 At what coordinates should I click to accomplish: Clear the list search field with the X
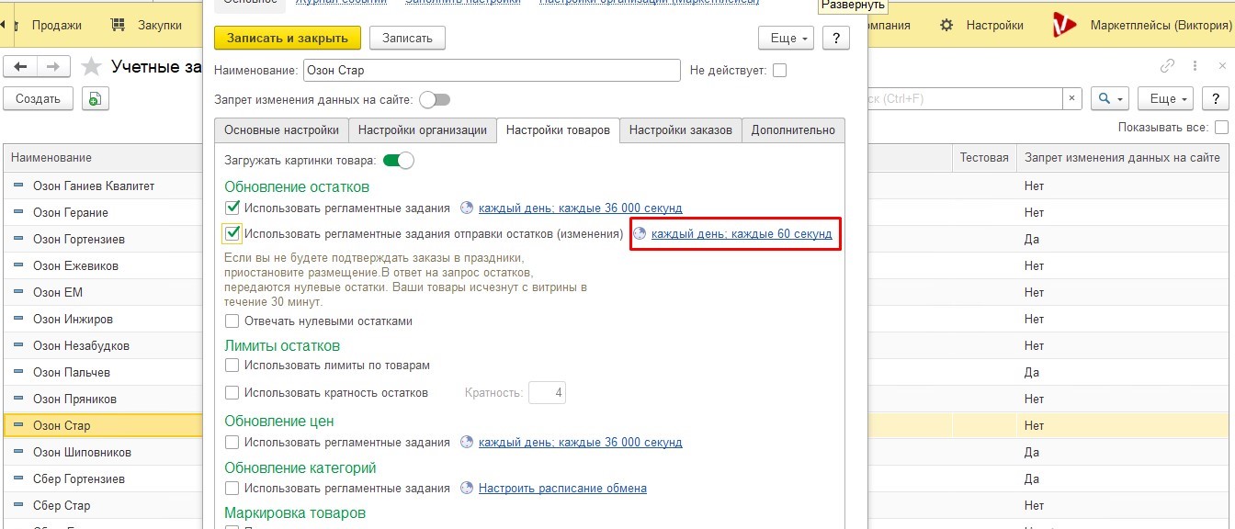tap(1072, 98)
